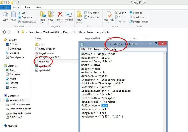Click Invert selection in ribbon
Viewport: 188px width, 132px height.
[139, 22]
